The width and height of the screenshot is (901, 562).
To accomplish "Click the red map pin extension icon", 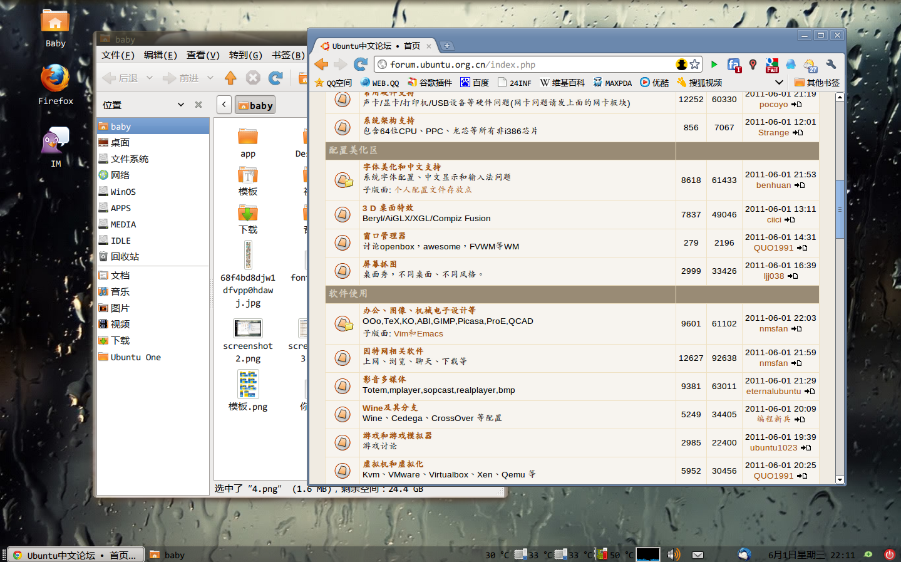I will (x=753, y=65).
